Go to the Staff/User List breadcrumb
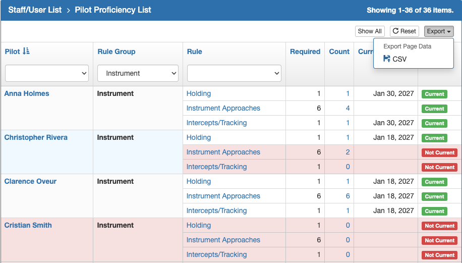The height and width of the screenshot is (263, 462). [35, 10]
